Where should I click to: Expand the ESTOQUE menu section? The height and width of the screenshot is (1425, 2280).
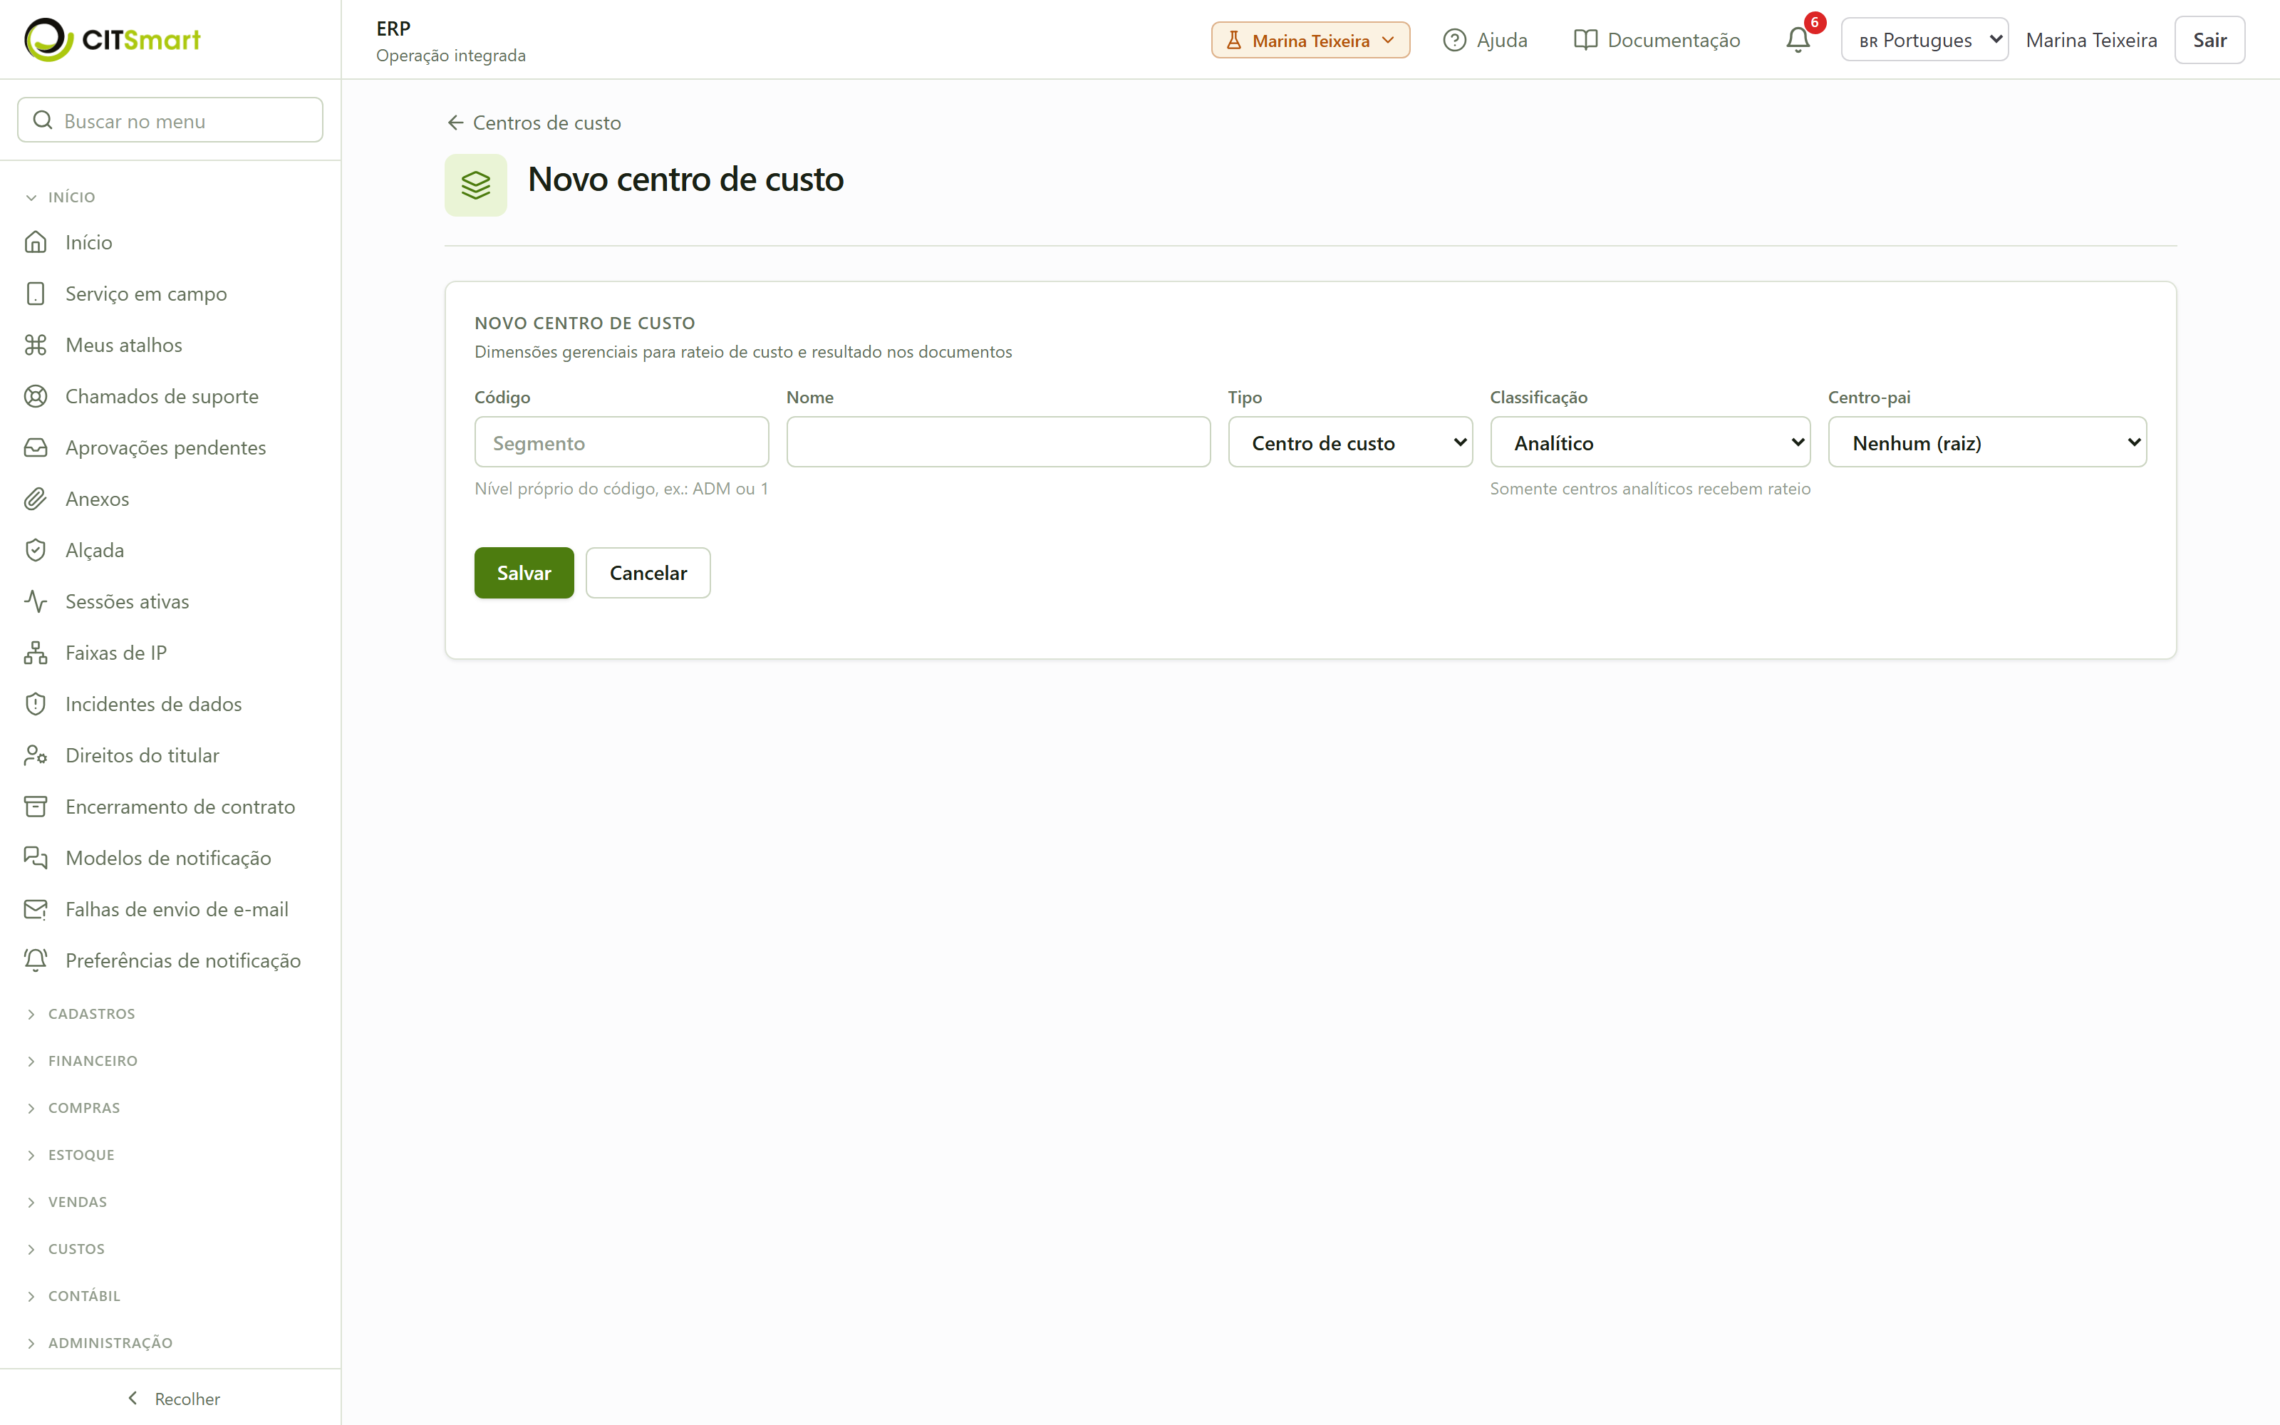[71, 1156]
